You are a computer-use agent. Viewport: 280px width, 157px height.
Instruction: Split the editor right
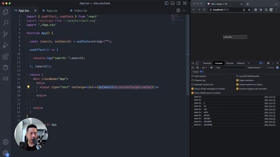[178, 10]
